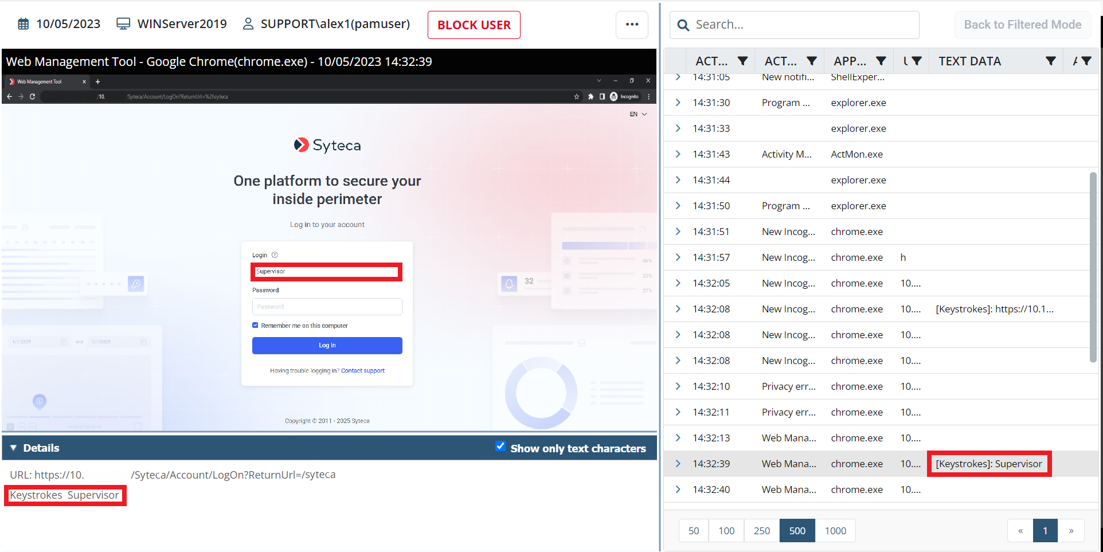The width and height of the screenshot is (1103, 552).
Task: Collapse the Details panel
Action: click(14, 448)
